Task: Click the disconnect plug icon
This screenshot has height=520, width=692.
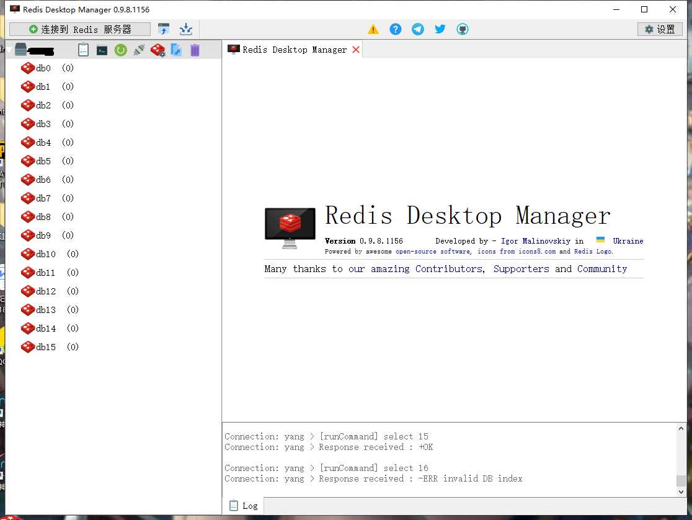Action: pyautogui.click(x=139, y=50)
